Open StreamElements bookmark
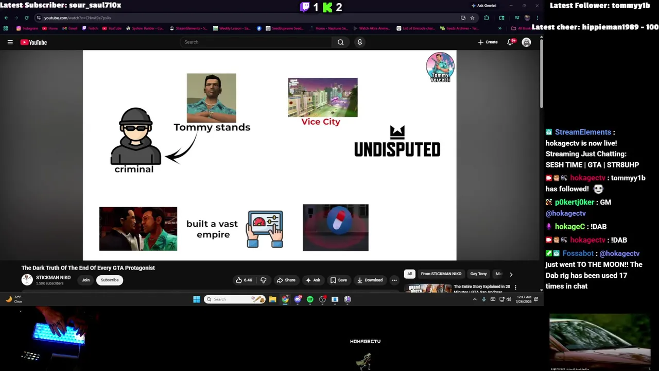The height and width of the screenshot is (371, 659). pos(188,28)
